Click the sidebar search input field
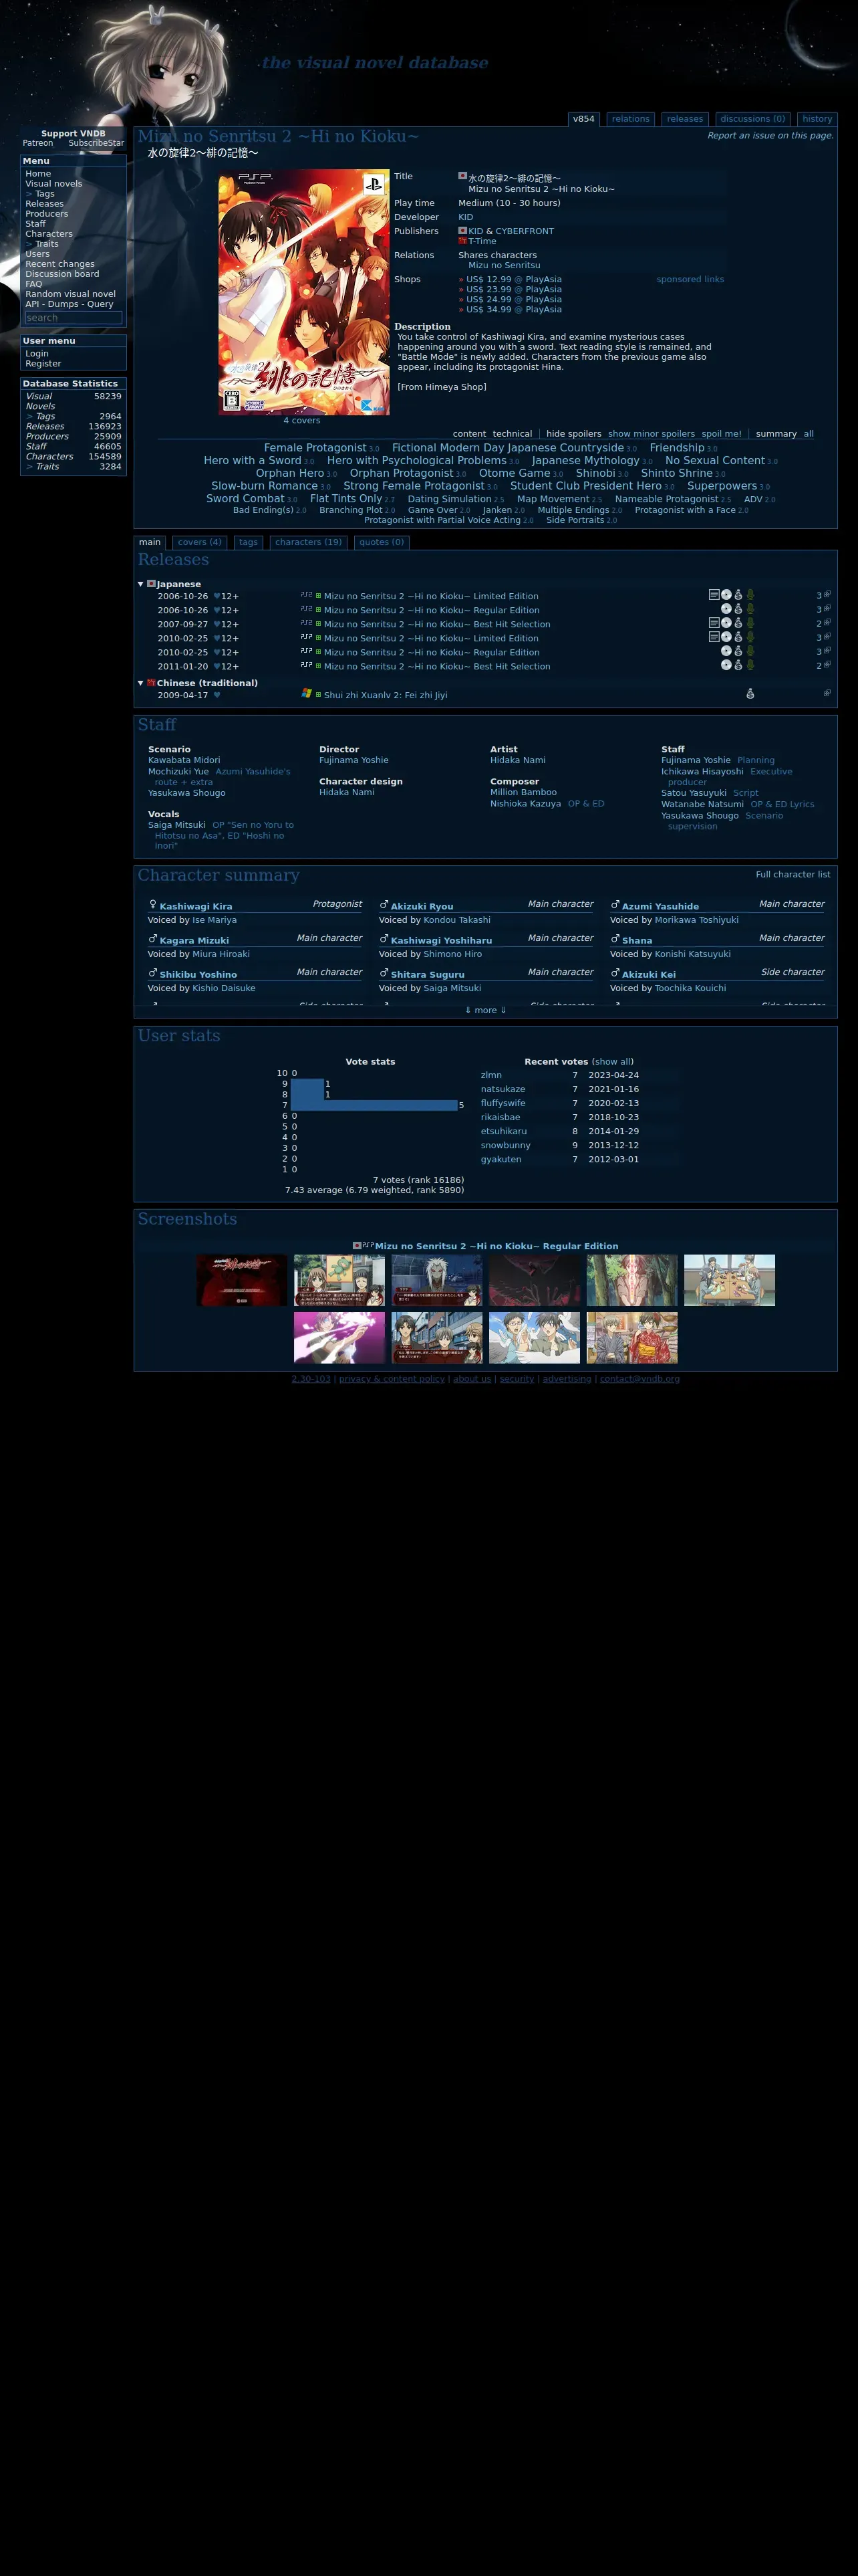Image resolution: width=858 pixels, height=2576 pixels. [x=73, y=318]
